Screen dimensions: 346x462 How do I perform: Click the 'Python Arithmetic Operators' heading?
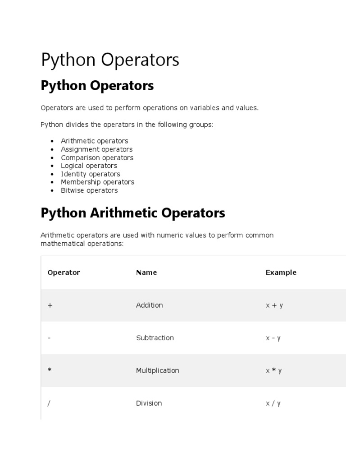click(133, 213)
